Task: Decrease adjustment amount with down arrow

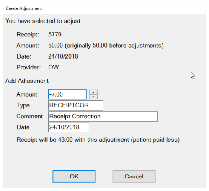Action: point(93,97)
